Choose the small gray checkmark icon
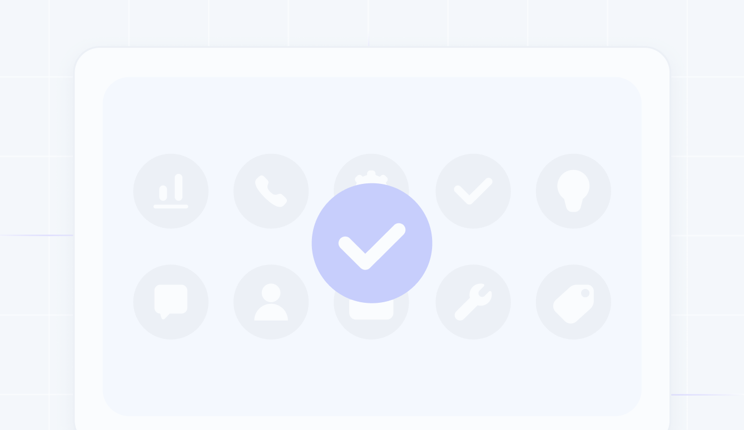Image resolution: width=744 pixels, height=430 pixels. pos(473,191)
